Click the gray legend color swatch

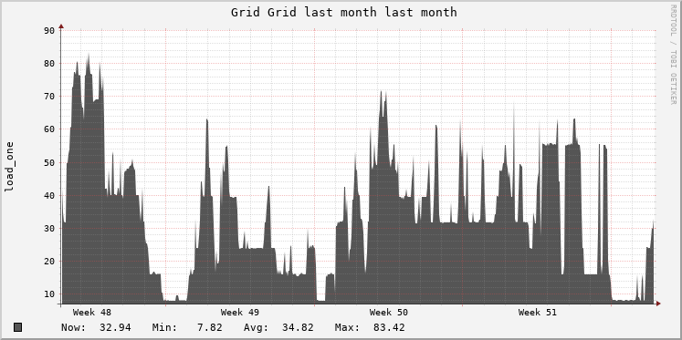[18, 327]
